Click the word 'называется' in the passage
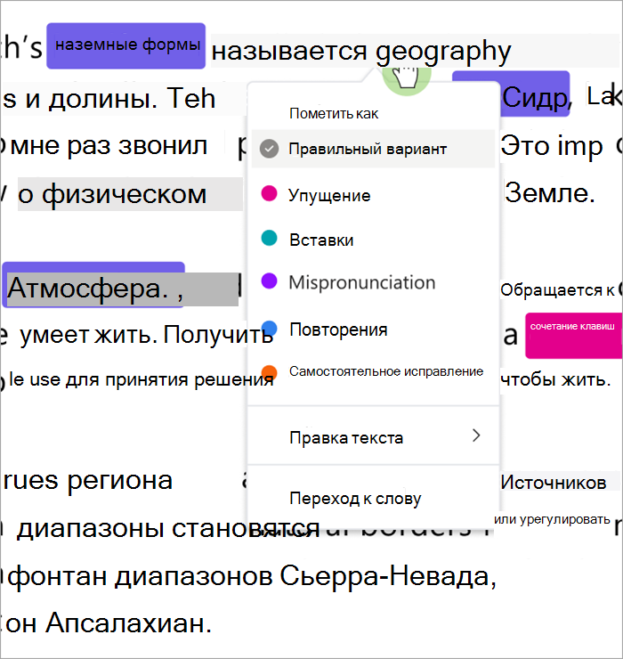Image resolution: width=623 pixels, height=659 pixels. [x=289, y=52]
